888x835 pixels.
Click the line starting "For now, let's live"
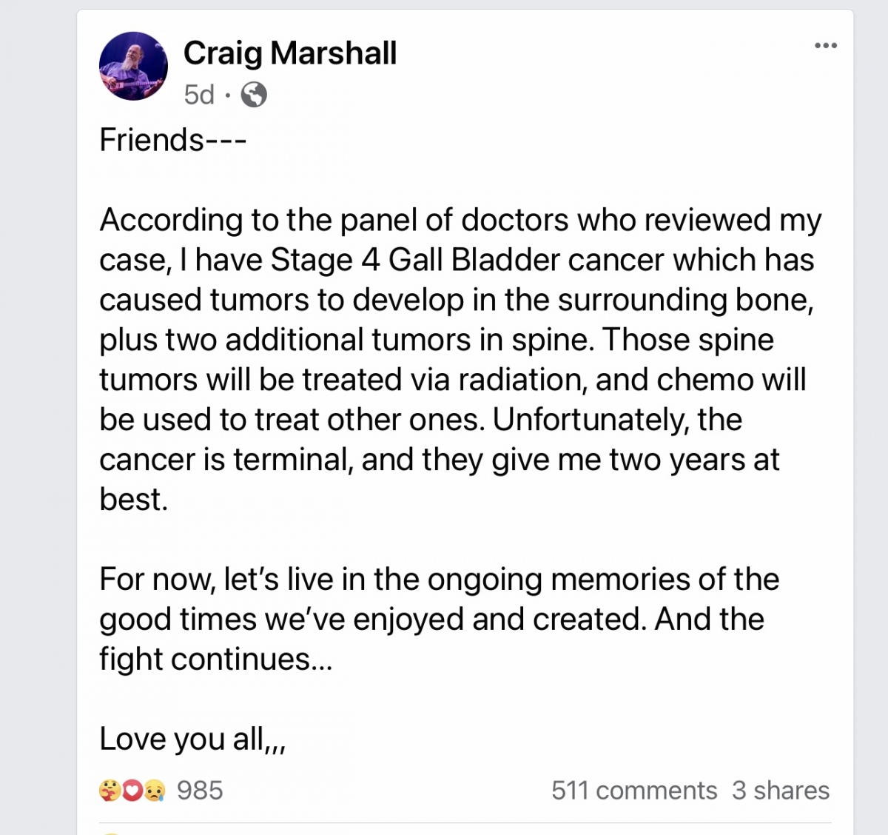[439, 579]
